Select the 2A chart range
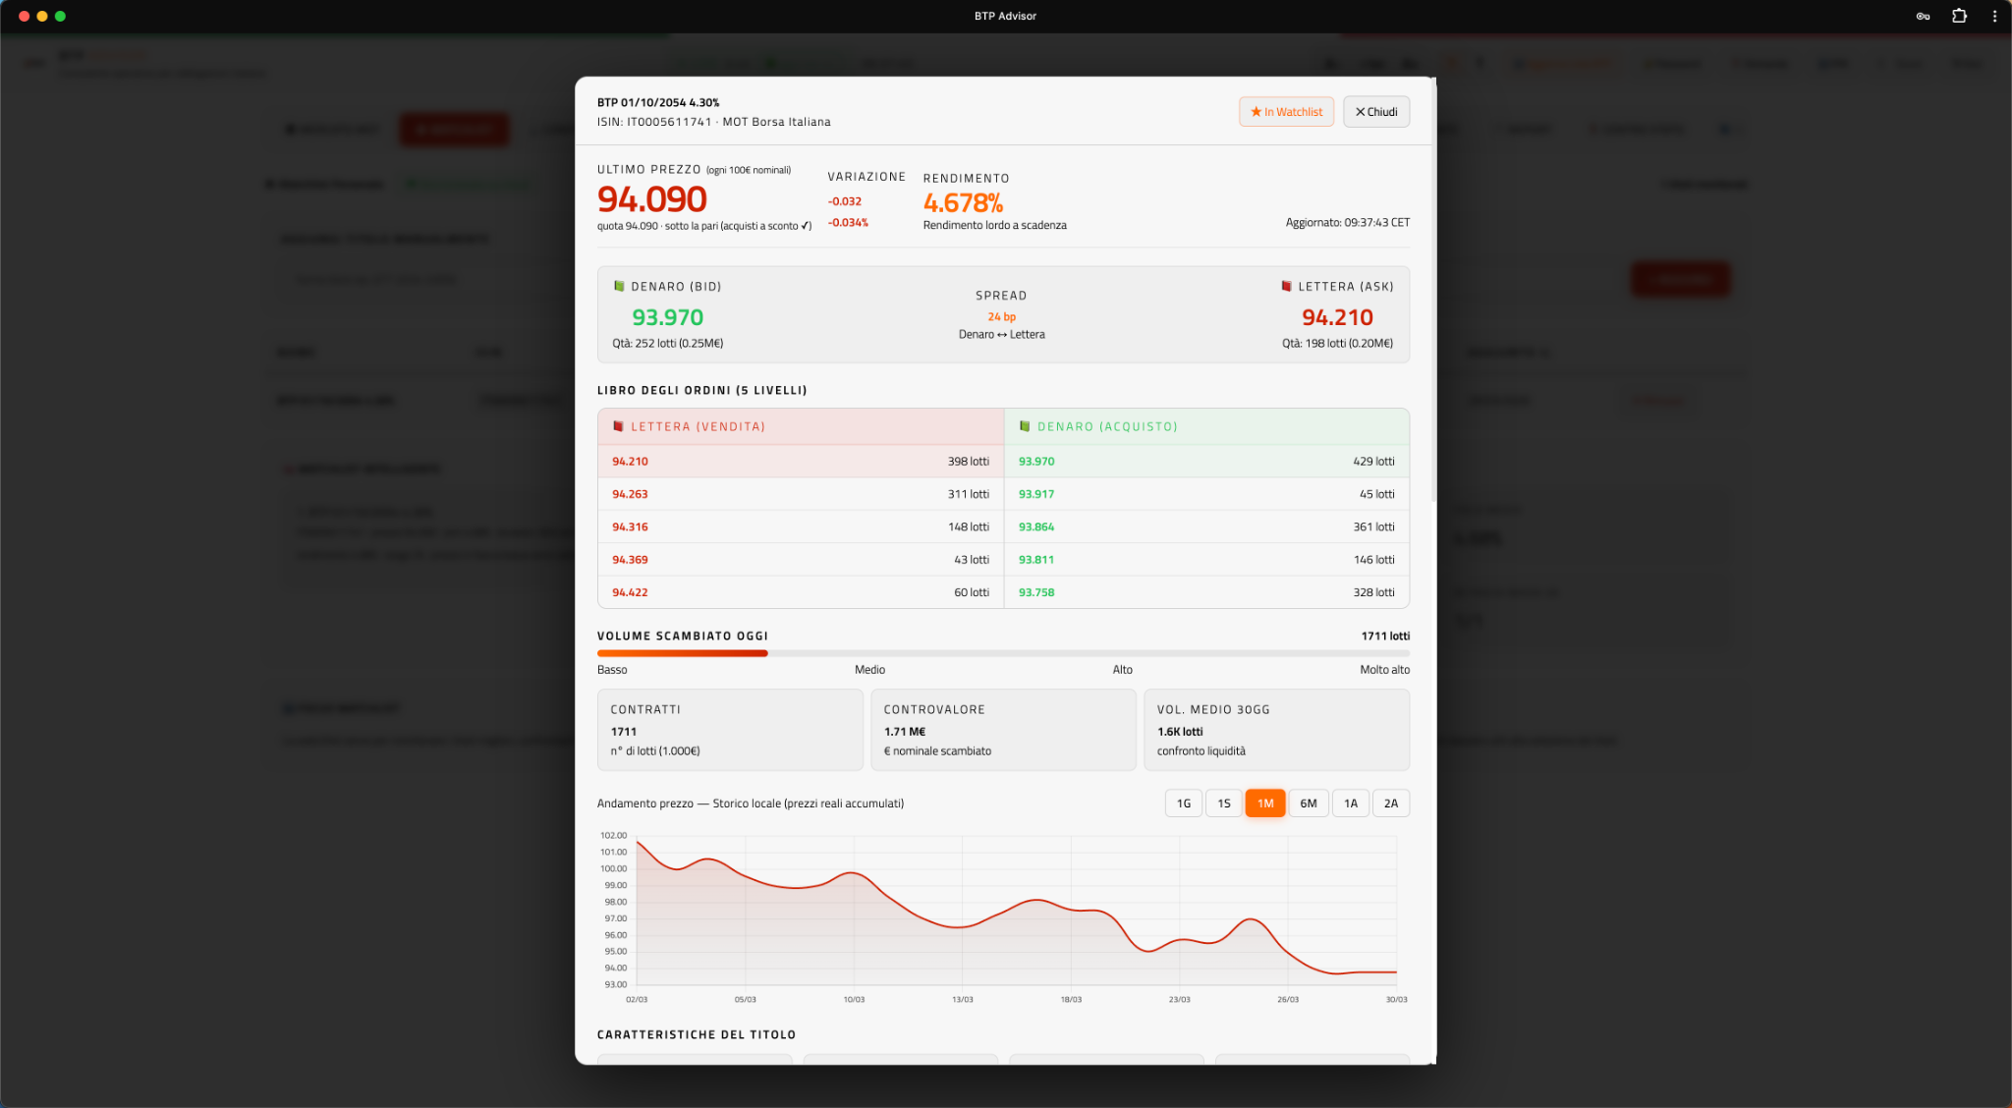Viewport: 2012px width, 1108px height. click(1390, 803)
